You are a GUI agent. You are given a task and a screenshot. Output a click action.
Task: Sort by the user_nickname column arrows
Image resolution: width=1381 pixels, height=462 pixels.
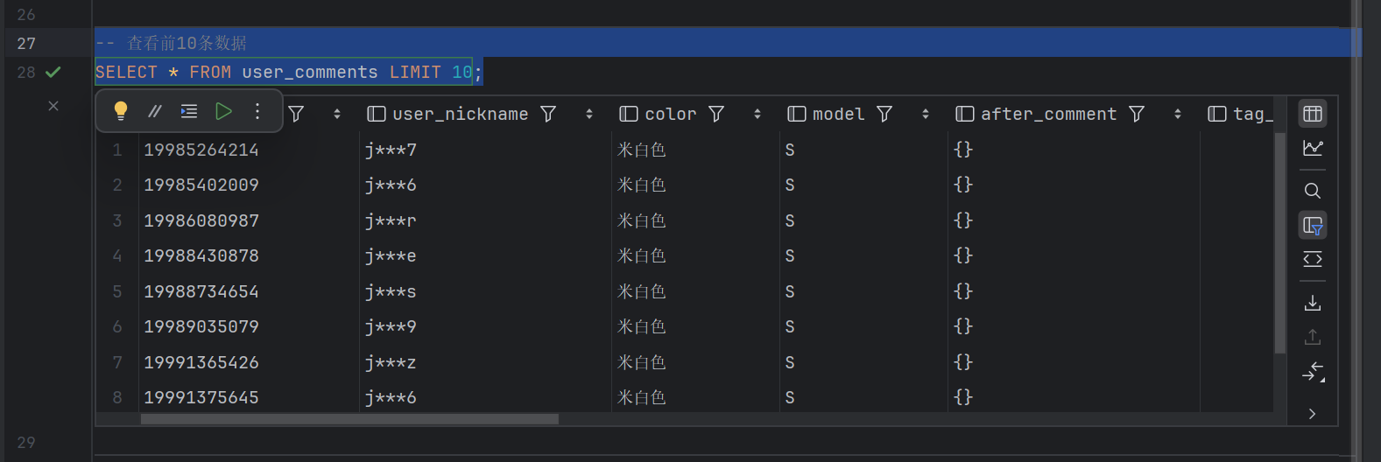click(589, 114)
